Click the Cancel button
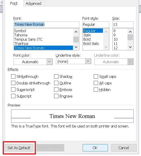This screenshot has width=141, height=156. 124,148
